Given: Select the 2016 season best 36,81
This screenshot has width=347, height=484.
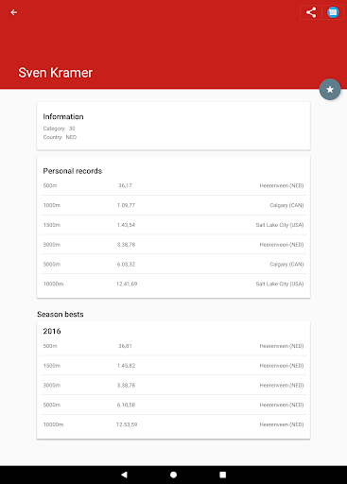Looking at the screenshot, I should point(125,346).
